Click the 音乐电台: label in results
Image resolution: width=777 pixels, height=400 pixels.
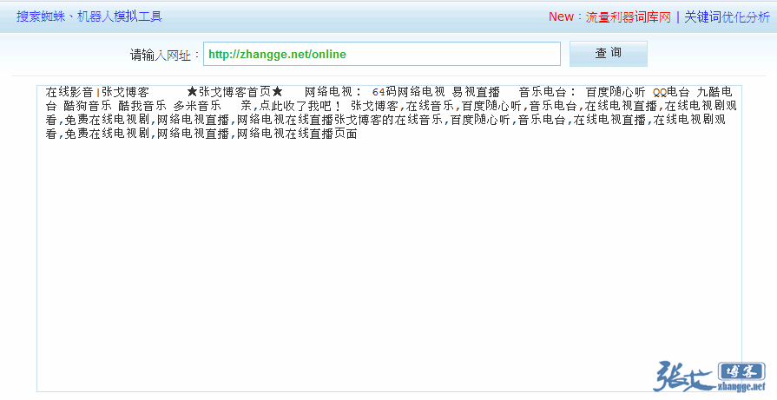tap(548, 92)
